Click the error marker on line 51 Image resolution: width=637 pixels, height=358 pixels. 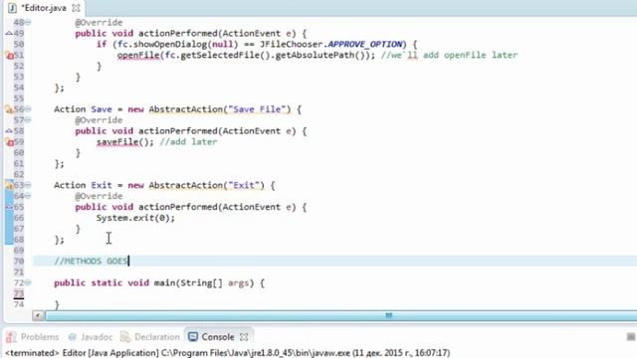pos(9,56)
